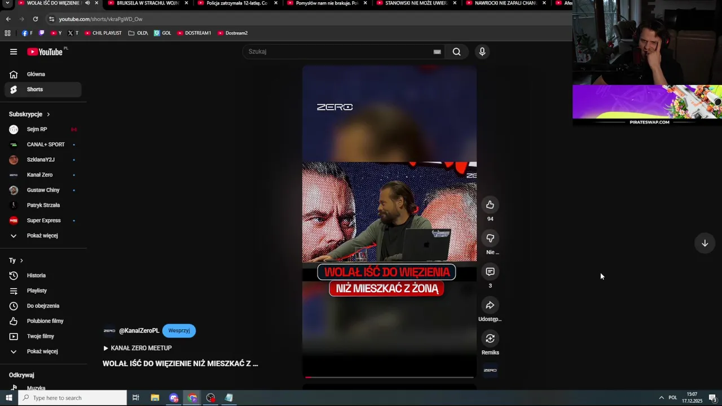Switch to Policja zatrzymała 12-latkę tab
722x406 pixels.
click(x=237, y=3)
